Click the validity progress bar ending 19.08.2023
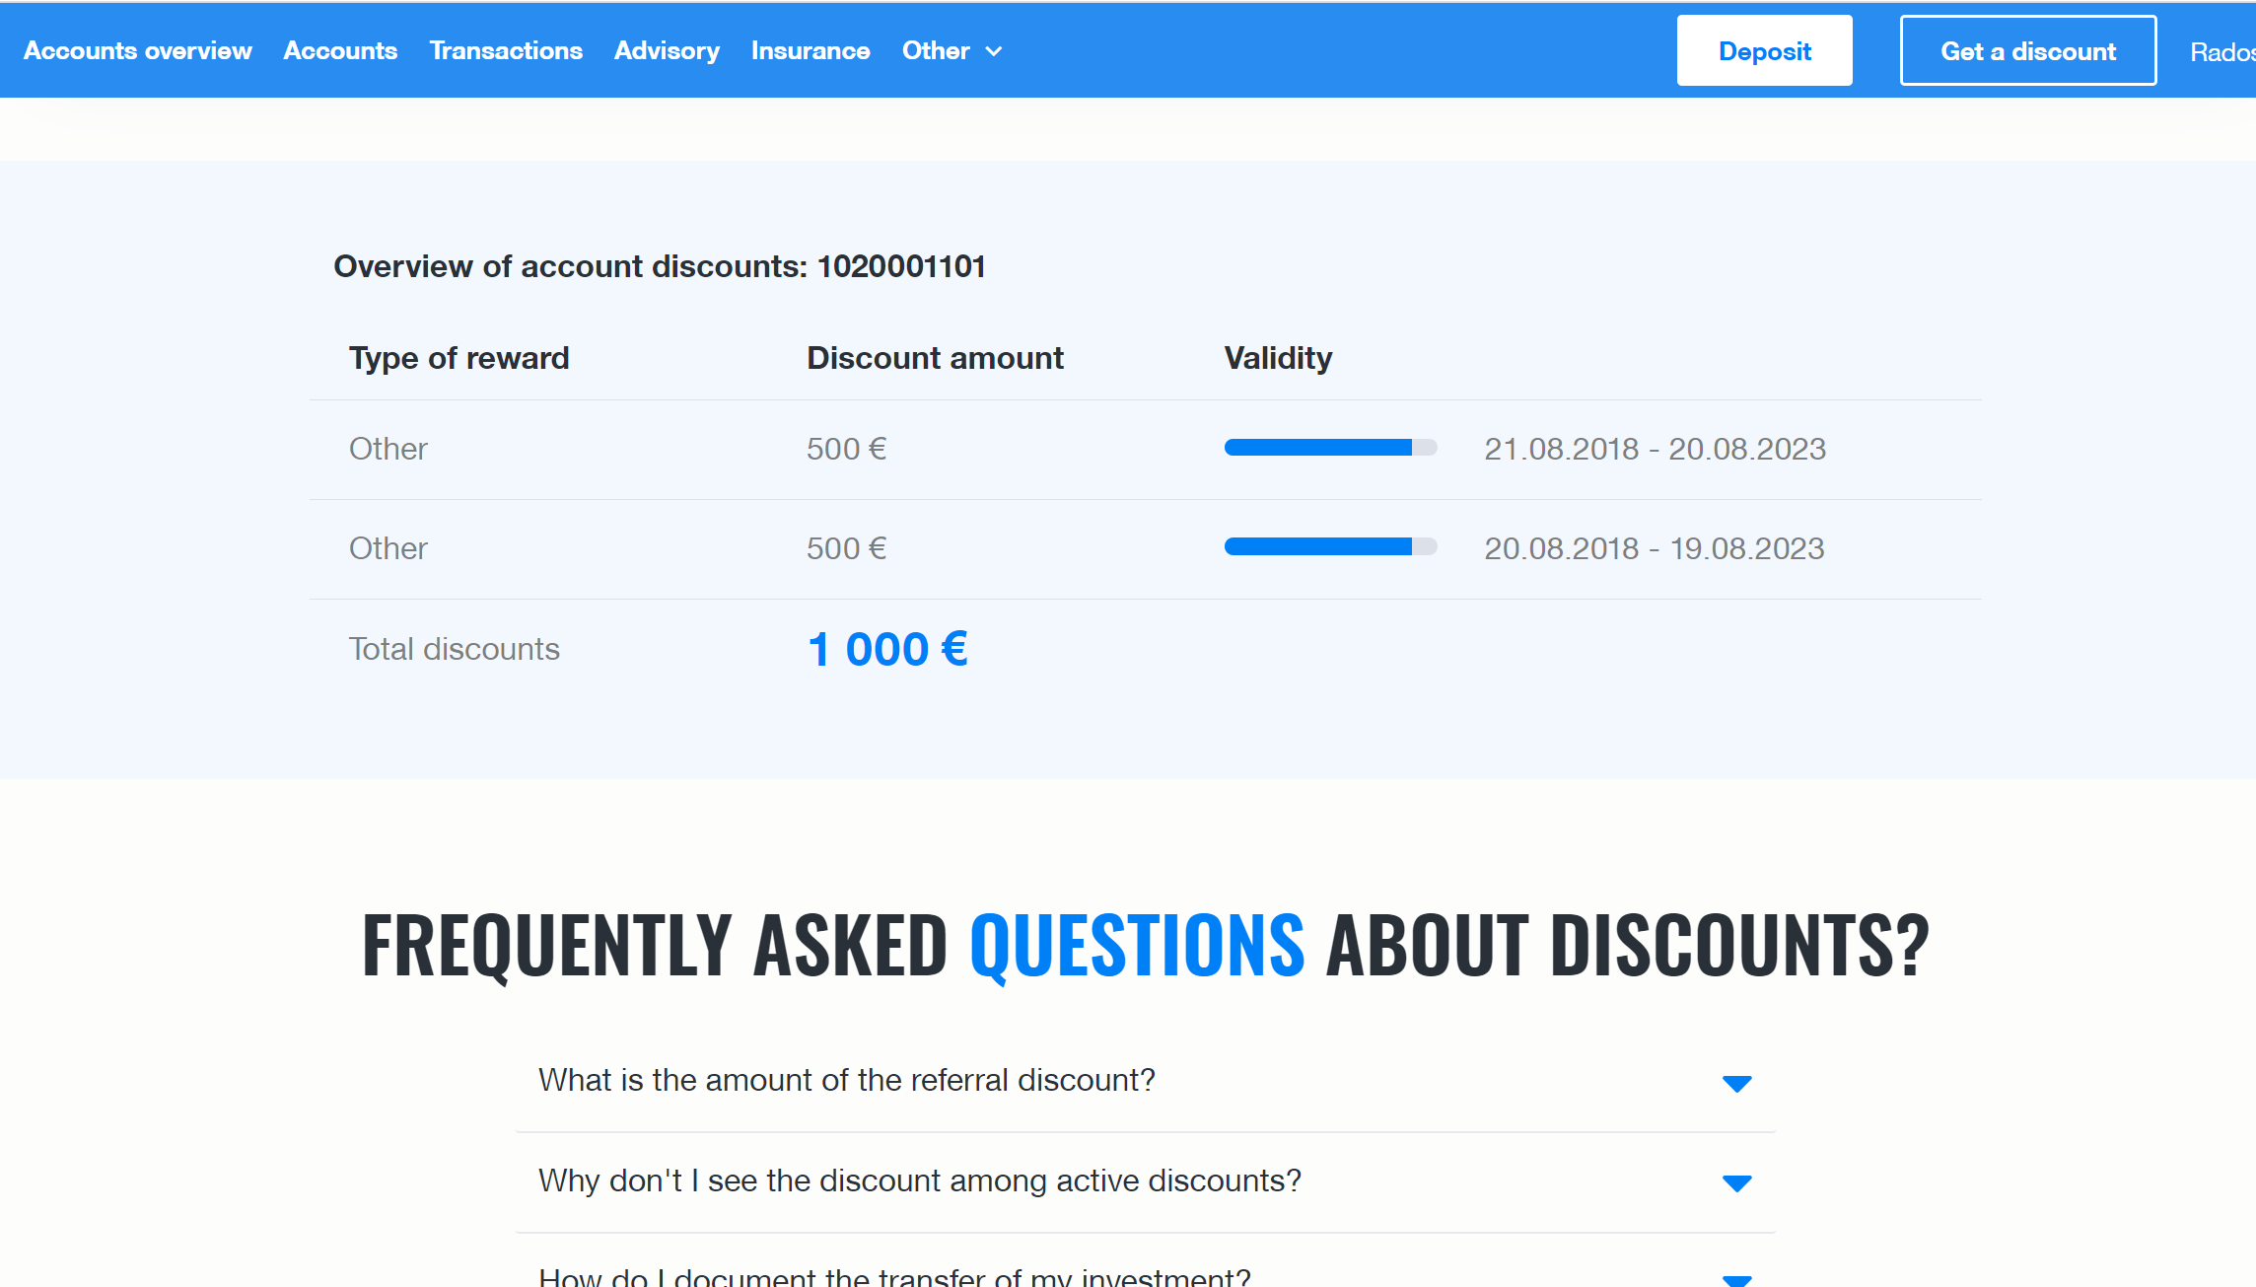 1330,546
